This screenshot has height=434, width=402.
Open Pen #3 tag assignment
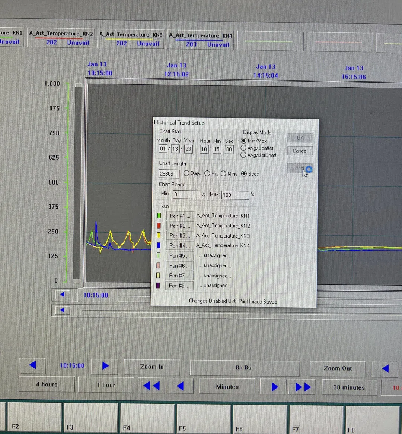[x=179, y=236]
